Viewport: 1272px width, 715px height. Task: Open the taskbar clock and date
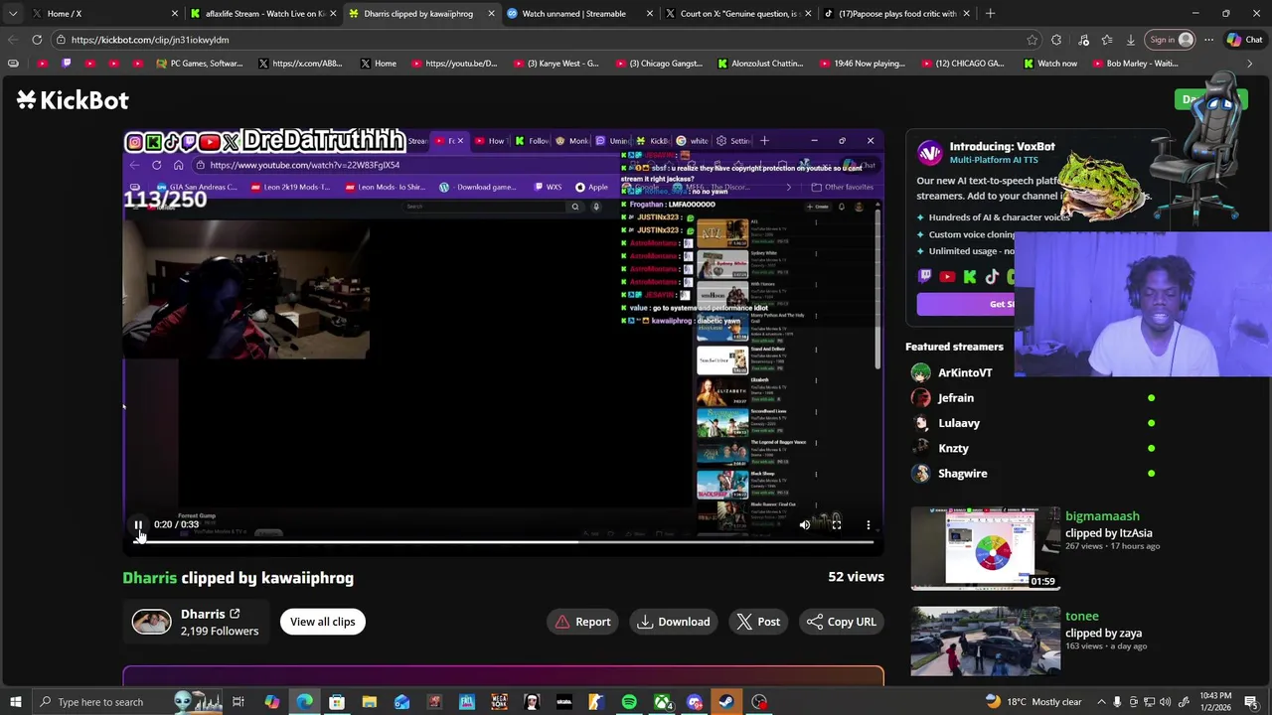1215,702
